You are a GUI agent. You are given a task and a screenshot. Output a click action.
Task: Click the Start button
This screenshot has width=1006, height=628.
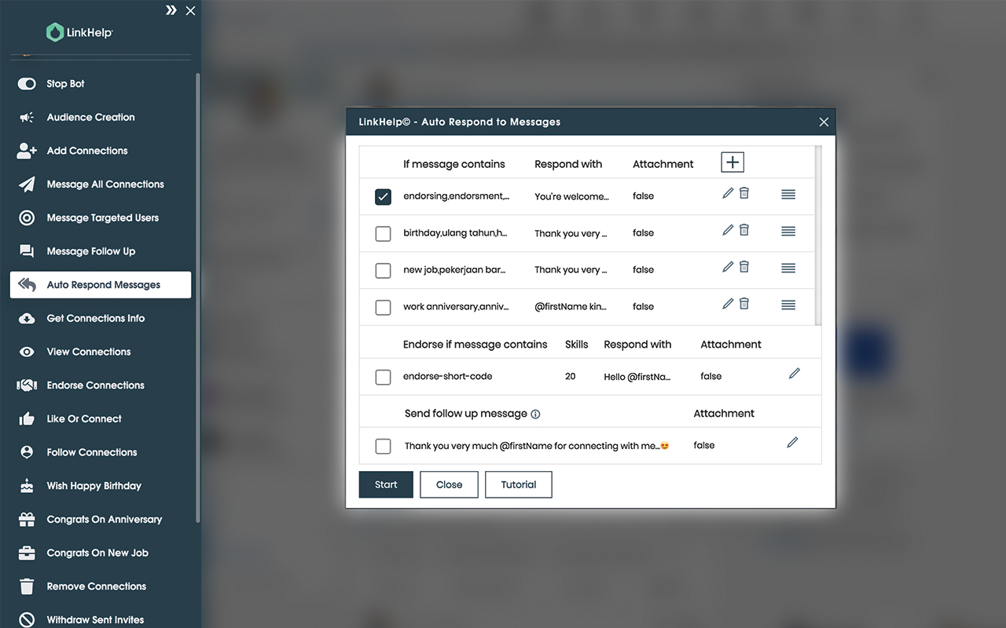tap(385, 484)
